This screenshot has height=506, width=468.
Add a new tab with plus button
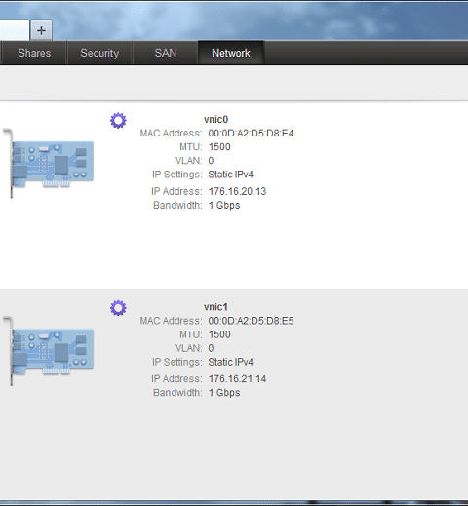(x=41, y=30)
